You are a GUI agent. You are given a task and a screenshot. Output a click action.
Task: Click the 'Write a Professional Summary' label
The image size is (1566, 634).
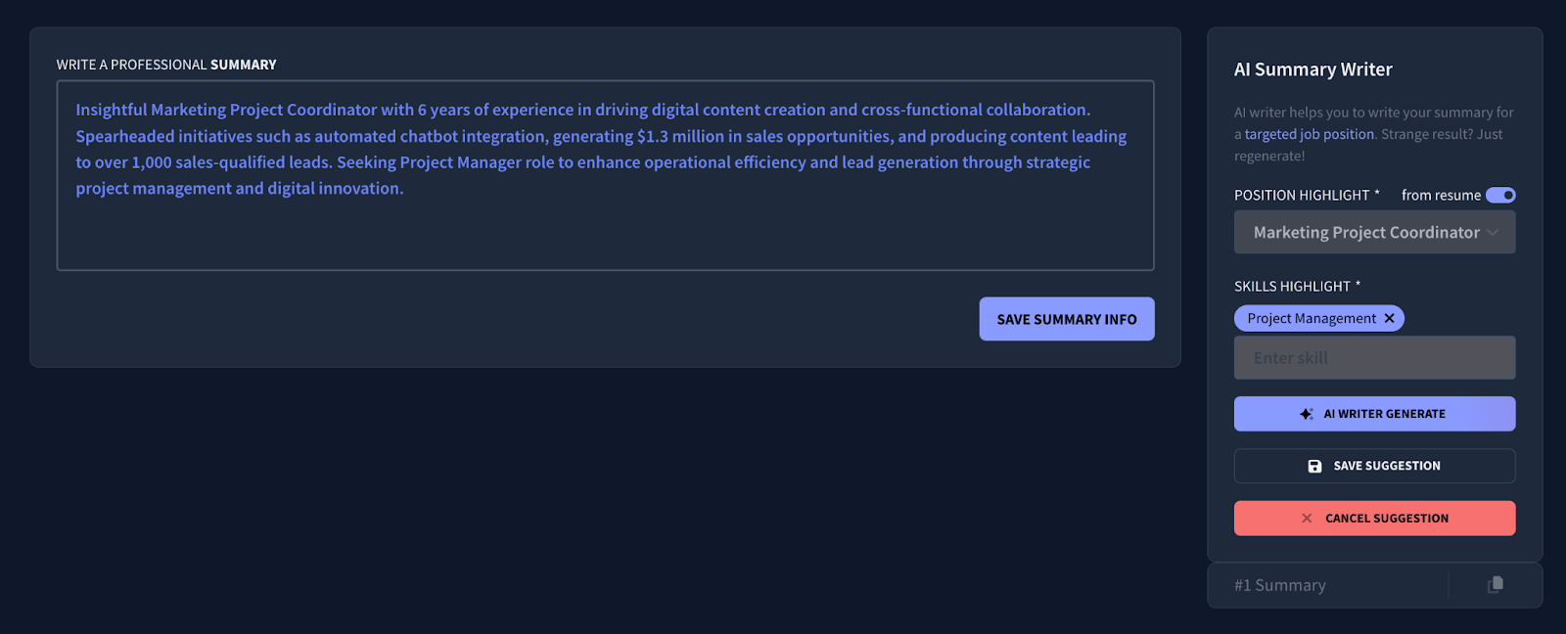pyautogui.click(x=166, y=65)
